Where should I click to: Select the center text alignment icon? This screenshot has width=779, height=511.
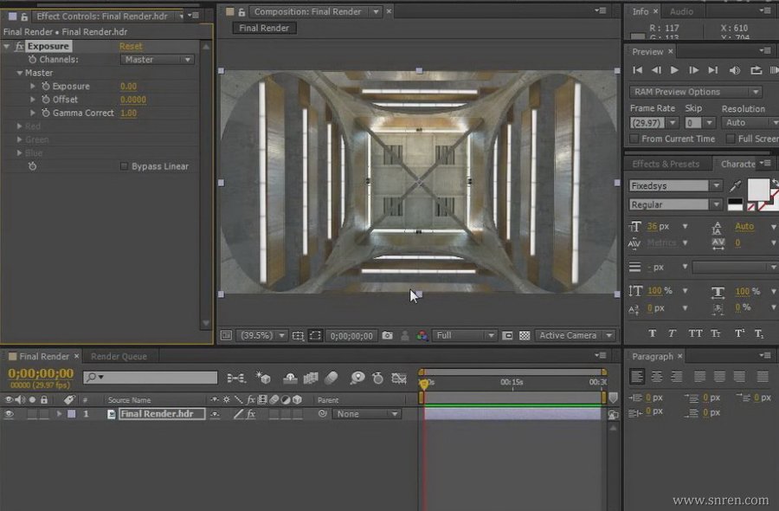657,376
